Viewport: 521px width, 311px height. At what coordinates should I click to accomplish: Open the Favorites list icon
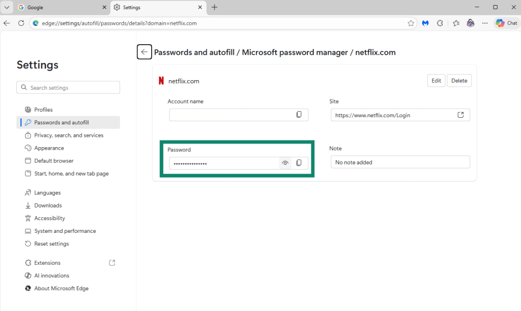coord(456,23)
